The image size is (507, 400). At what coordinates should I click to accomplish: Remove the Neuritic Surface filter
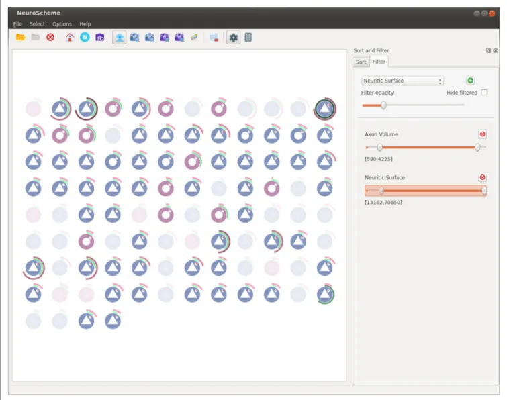tap(482, 177)
